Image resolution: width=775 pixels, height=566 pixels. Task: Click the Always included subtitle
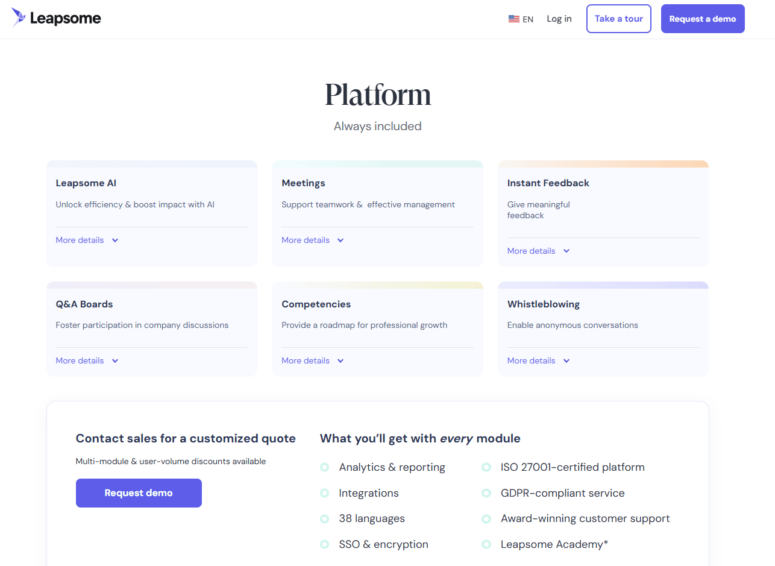[x=378, y=126]
